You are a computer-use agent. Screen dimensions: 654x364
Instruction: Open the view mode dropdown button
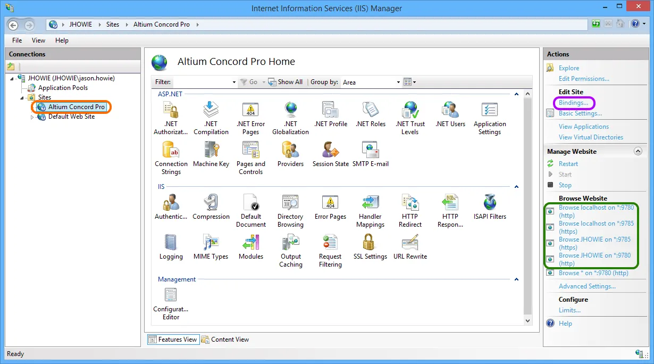(x=409, y=82)
